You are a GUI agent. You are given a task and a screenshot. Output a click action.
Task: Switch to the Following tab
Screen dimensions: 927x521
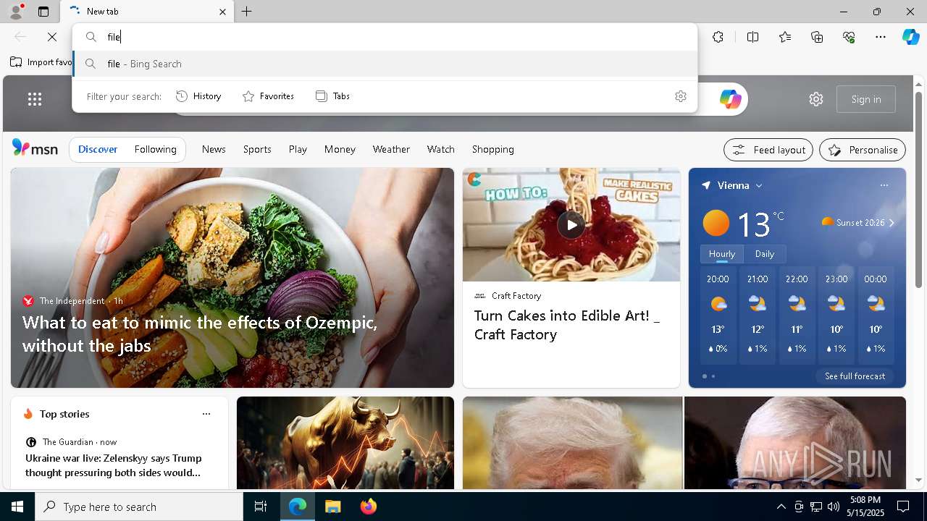(156, 149)
